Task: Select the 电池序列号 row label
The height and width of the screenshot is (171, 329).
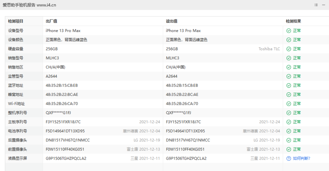Action: tap(18, 131)
